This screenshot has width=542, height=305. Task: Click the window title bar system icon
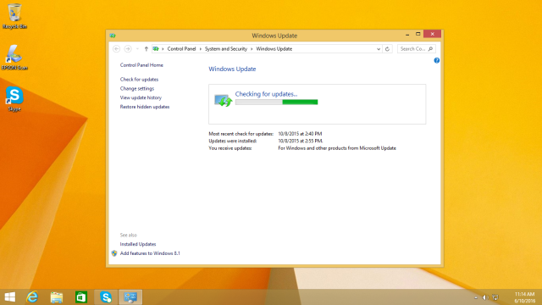pos(113,36)
